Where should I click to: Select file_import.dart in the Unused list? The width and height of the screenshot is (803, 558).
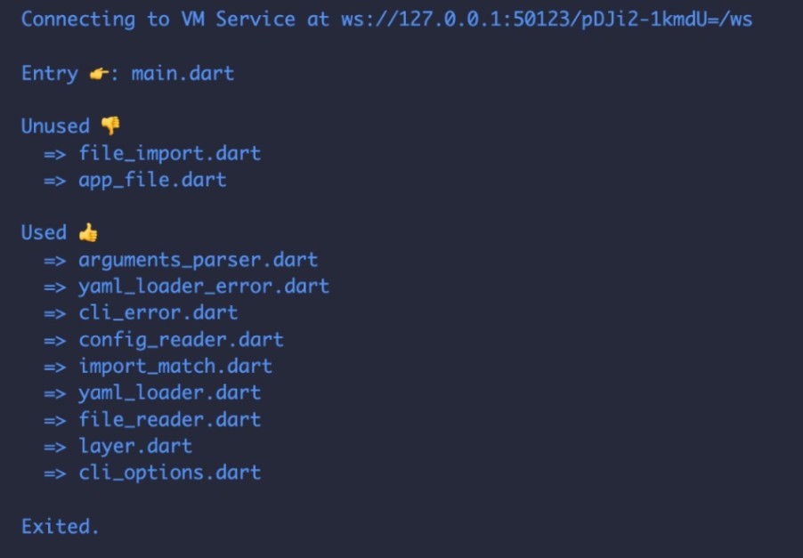pos(169,153)
